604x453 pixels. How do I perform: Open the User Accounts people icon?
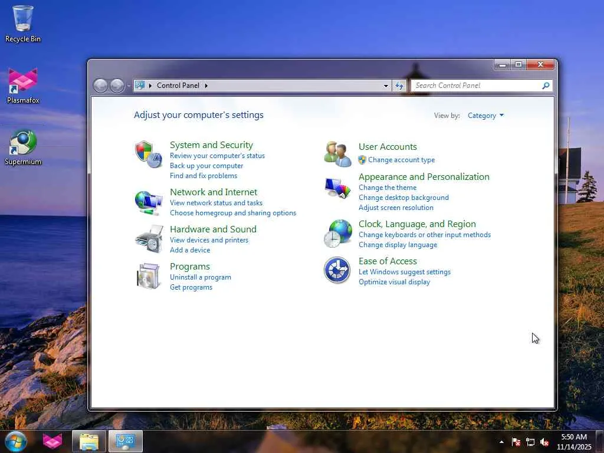tap(337, 154)
